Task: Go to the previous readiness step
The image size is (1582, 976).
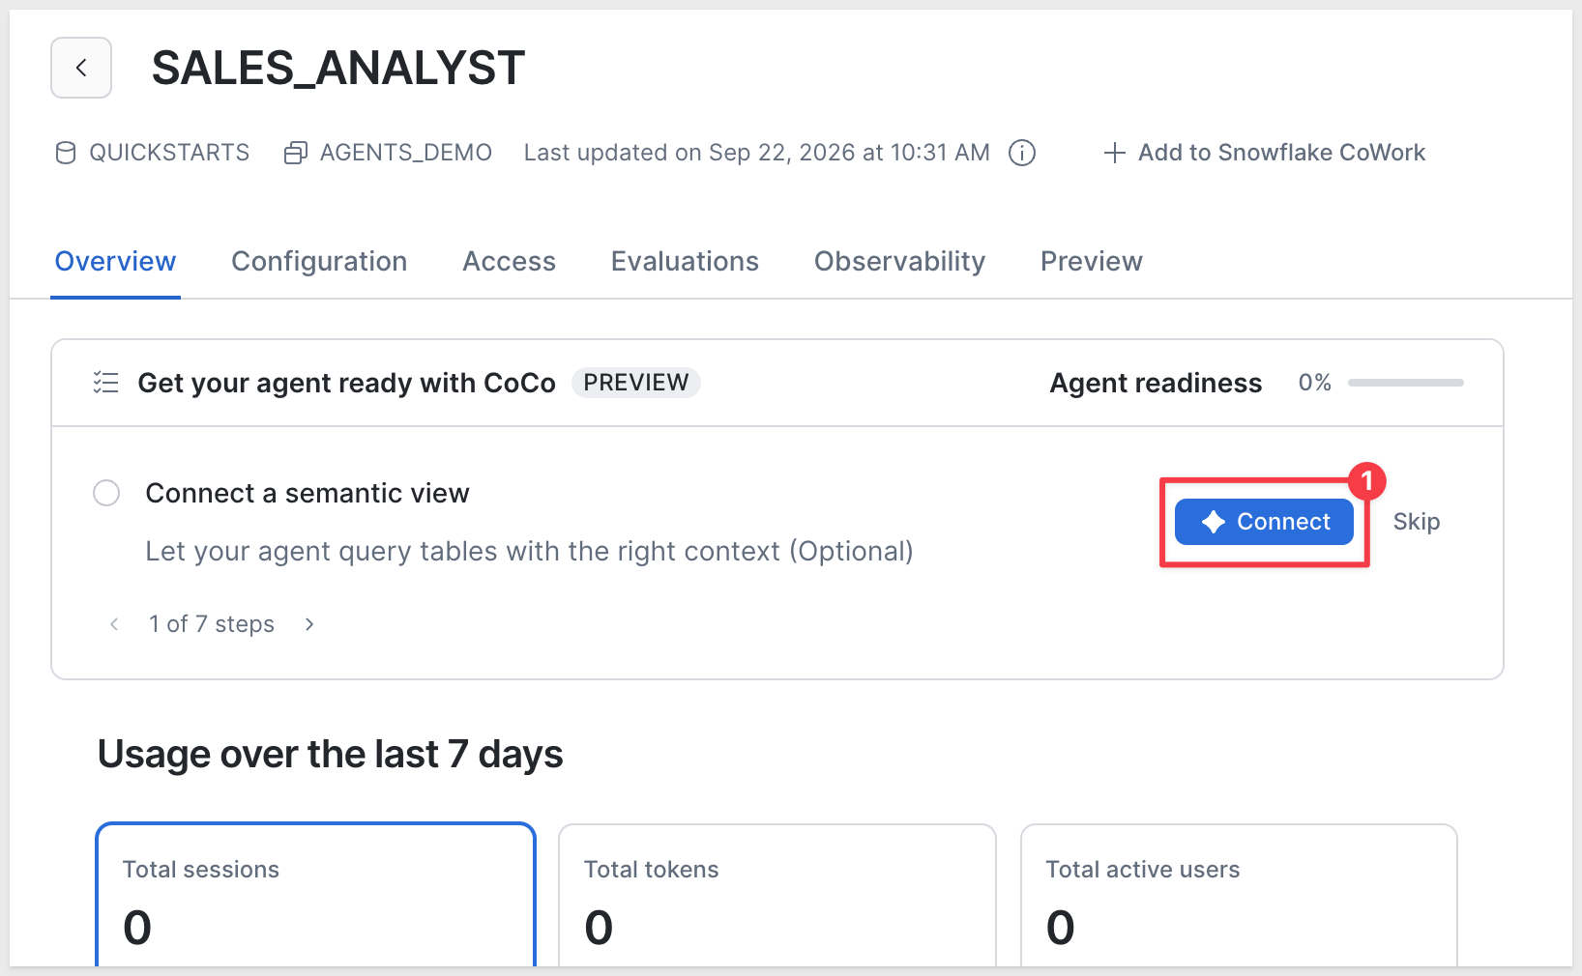Action: point(114,624)
